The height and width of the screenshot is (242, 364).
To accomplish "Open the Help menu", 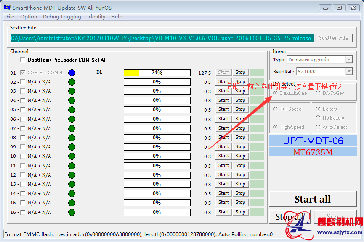I will [x=117, y=17].
